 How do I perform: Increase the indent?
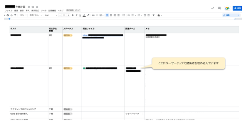tap(148, 15)
